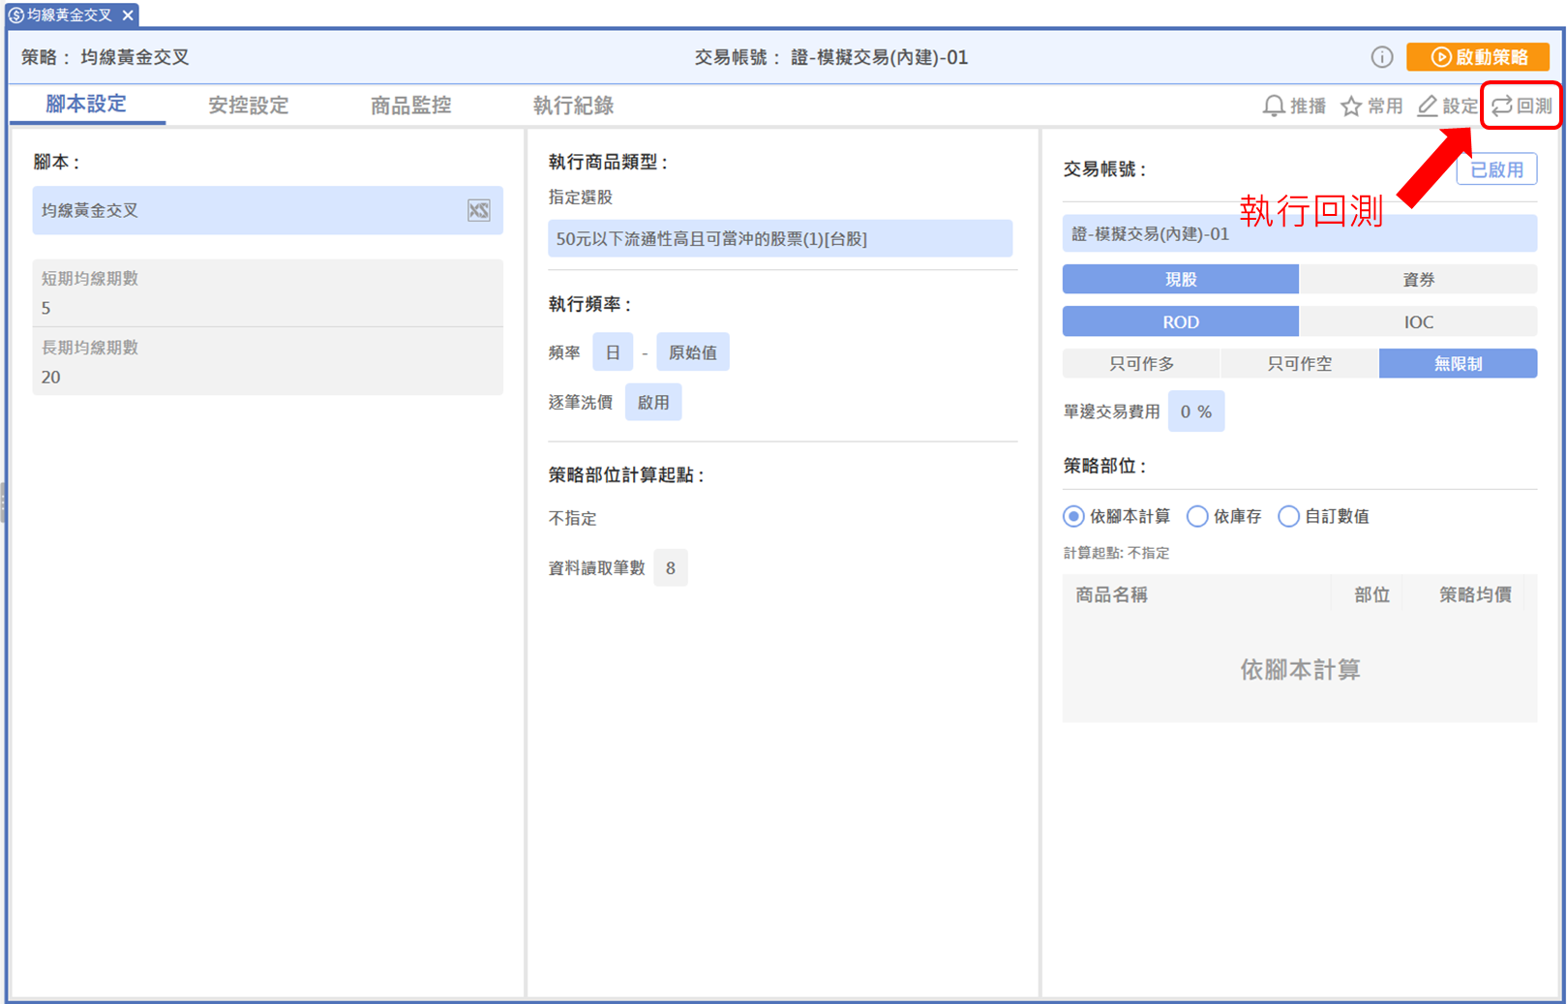The image size is (1567, 1004).
Task: Click the info circle icon
Action: point(1381,57)
